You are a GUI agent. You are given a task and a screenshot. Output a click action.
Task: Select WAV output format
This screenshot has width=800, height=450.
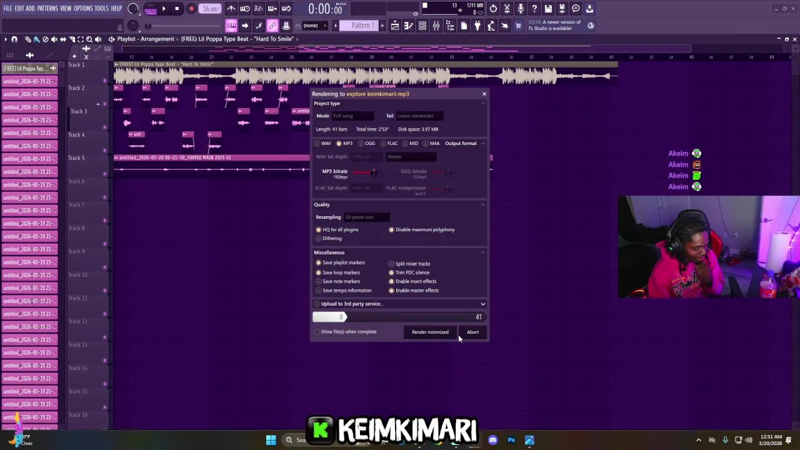(x=322, y=144)
